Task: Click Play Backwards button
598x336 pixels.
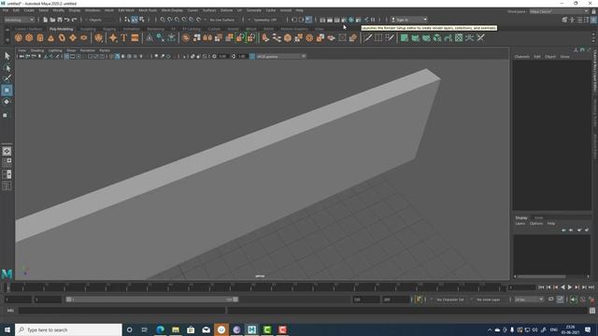Action: point(562,287)
